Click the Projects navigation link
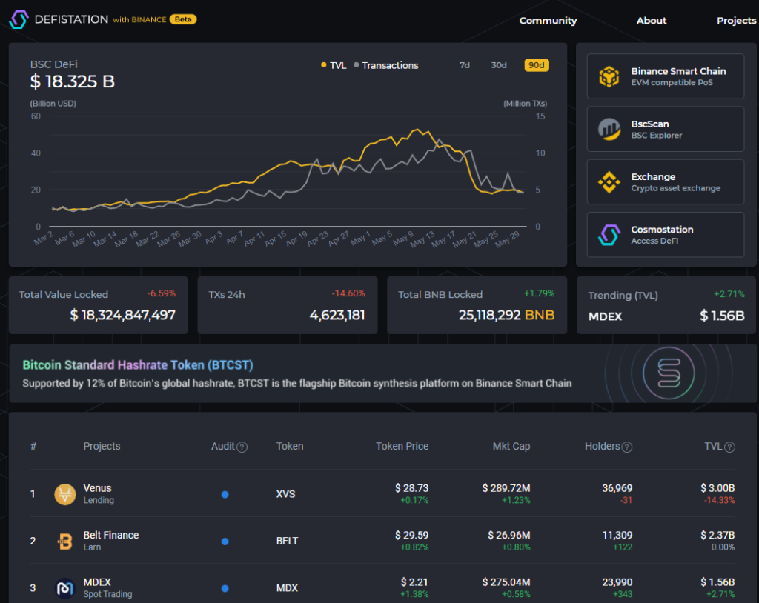Screen dimensions: 759x603 tap(736, 21)
